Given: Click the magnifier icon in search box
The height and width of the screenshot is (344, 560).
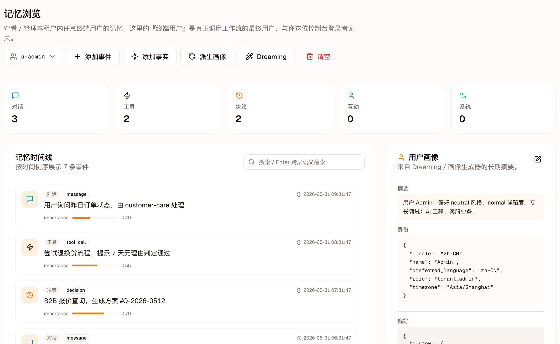Looking at the screenshot, I should pyautogui.click(x=251, y=162).
